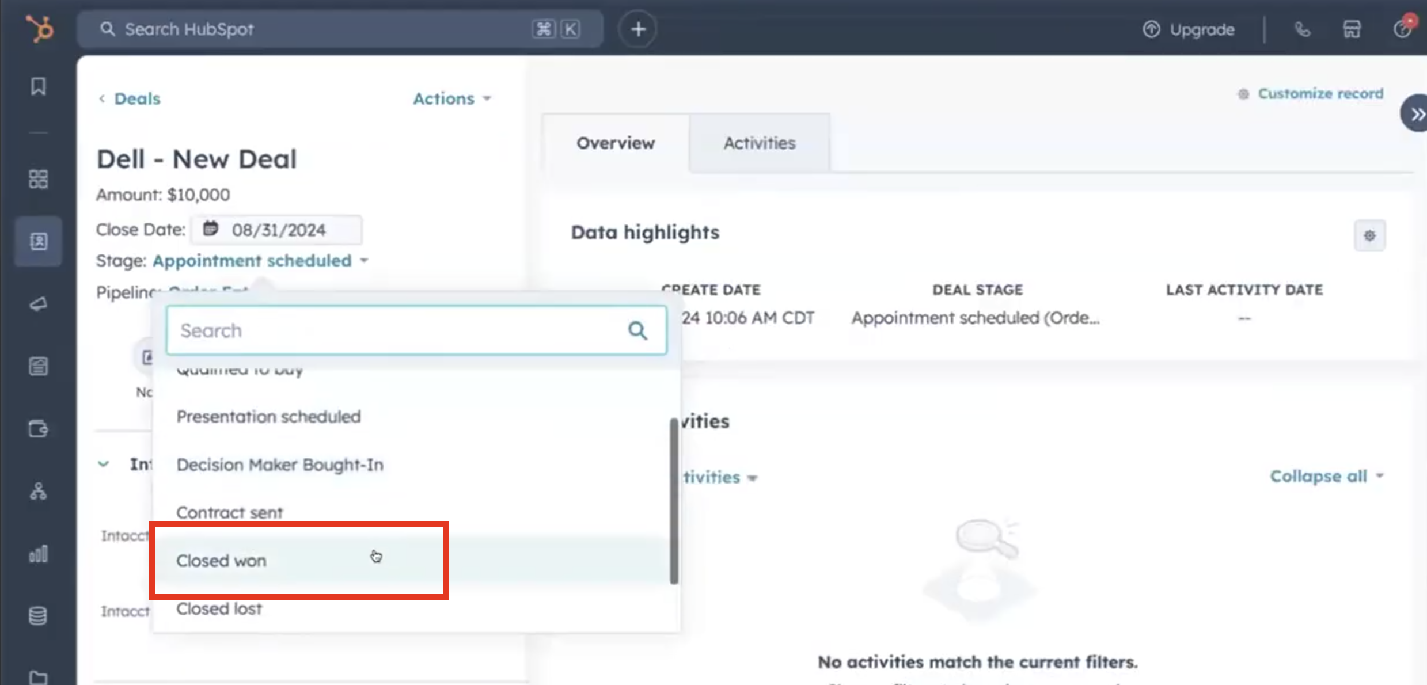
Task: Click the stage dropdown list scrollbar
Action: [x=674, y=501]
